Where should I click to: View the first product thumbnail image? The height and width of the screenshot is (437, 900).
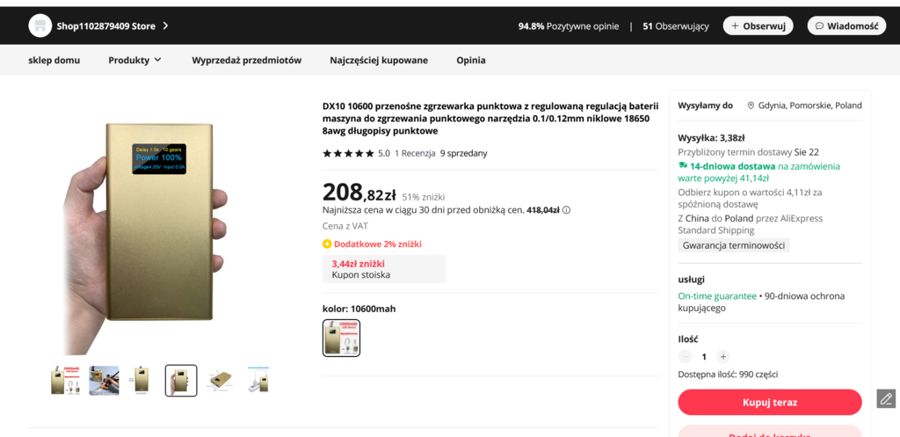[x=66, y=380]
